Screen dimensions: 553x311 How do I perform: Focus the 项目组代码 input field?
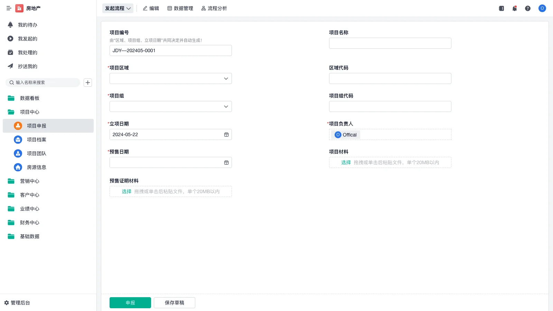[390, 106]
